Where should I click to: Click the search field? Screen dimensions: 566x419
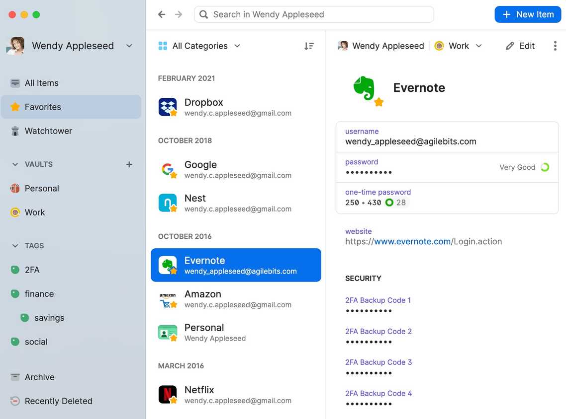coord(314,14)
